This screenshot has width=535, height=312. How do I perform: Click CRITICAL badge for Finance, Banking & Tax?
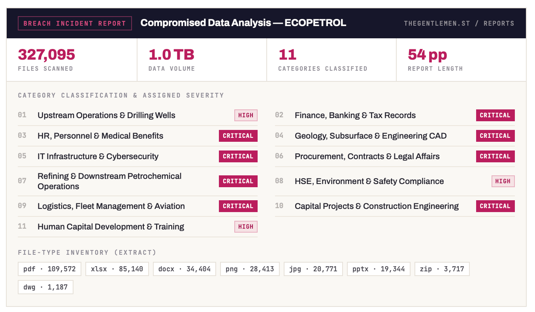[x=495, y=115]
